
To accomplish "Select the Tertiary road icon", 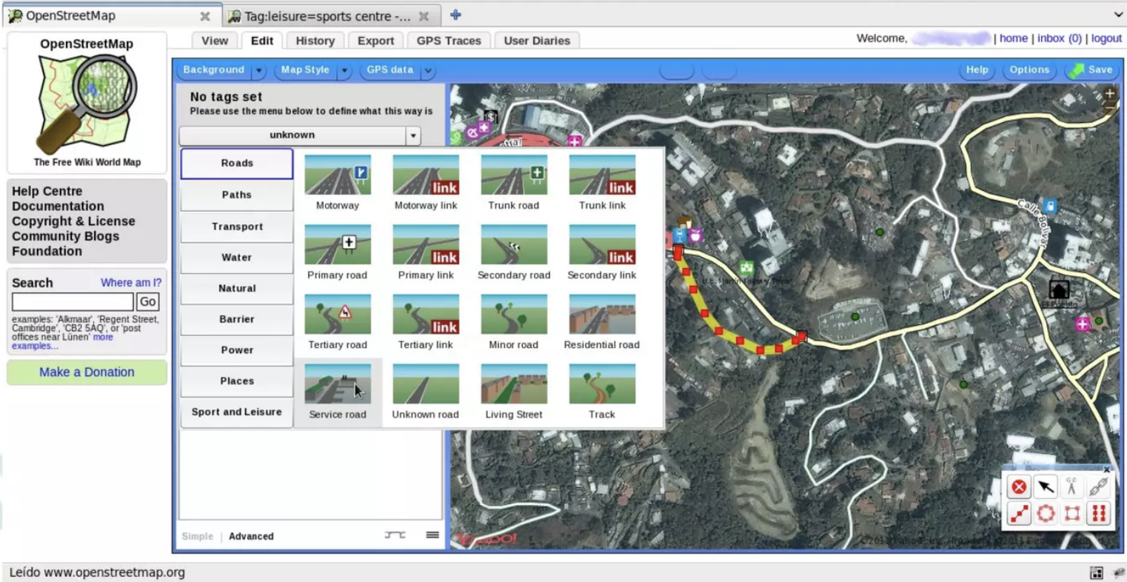I will [x=338, y=315].
